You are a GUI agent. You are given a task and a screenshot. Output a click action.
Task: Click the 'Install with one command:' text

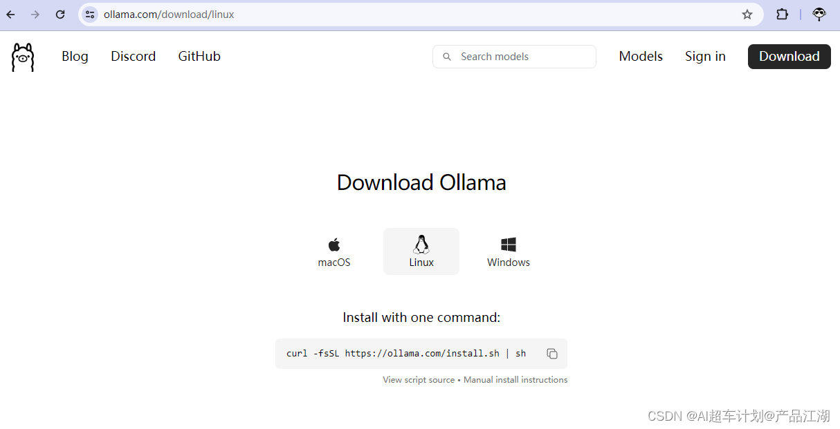click(x=421, y=318)
